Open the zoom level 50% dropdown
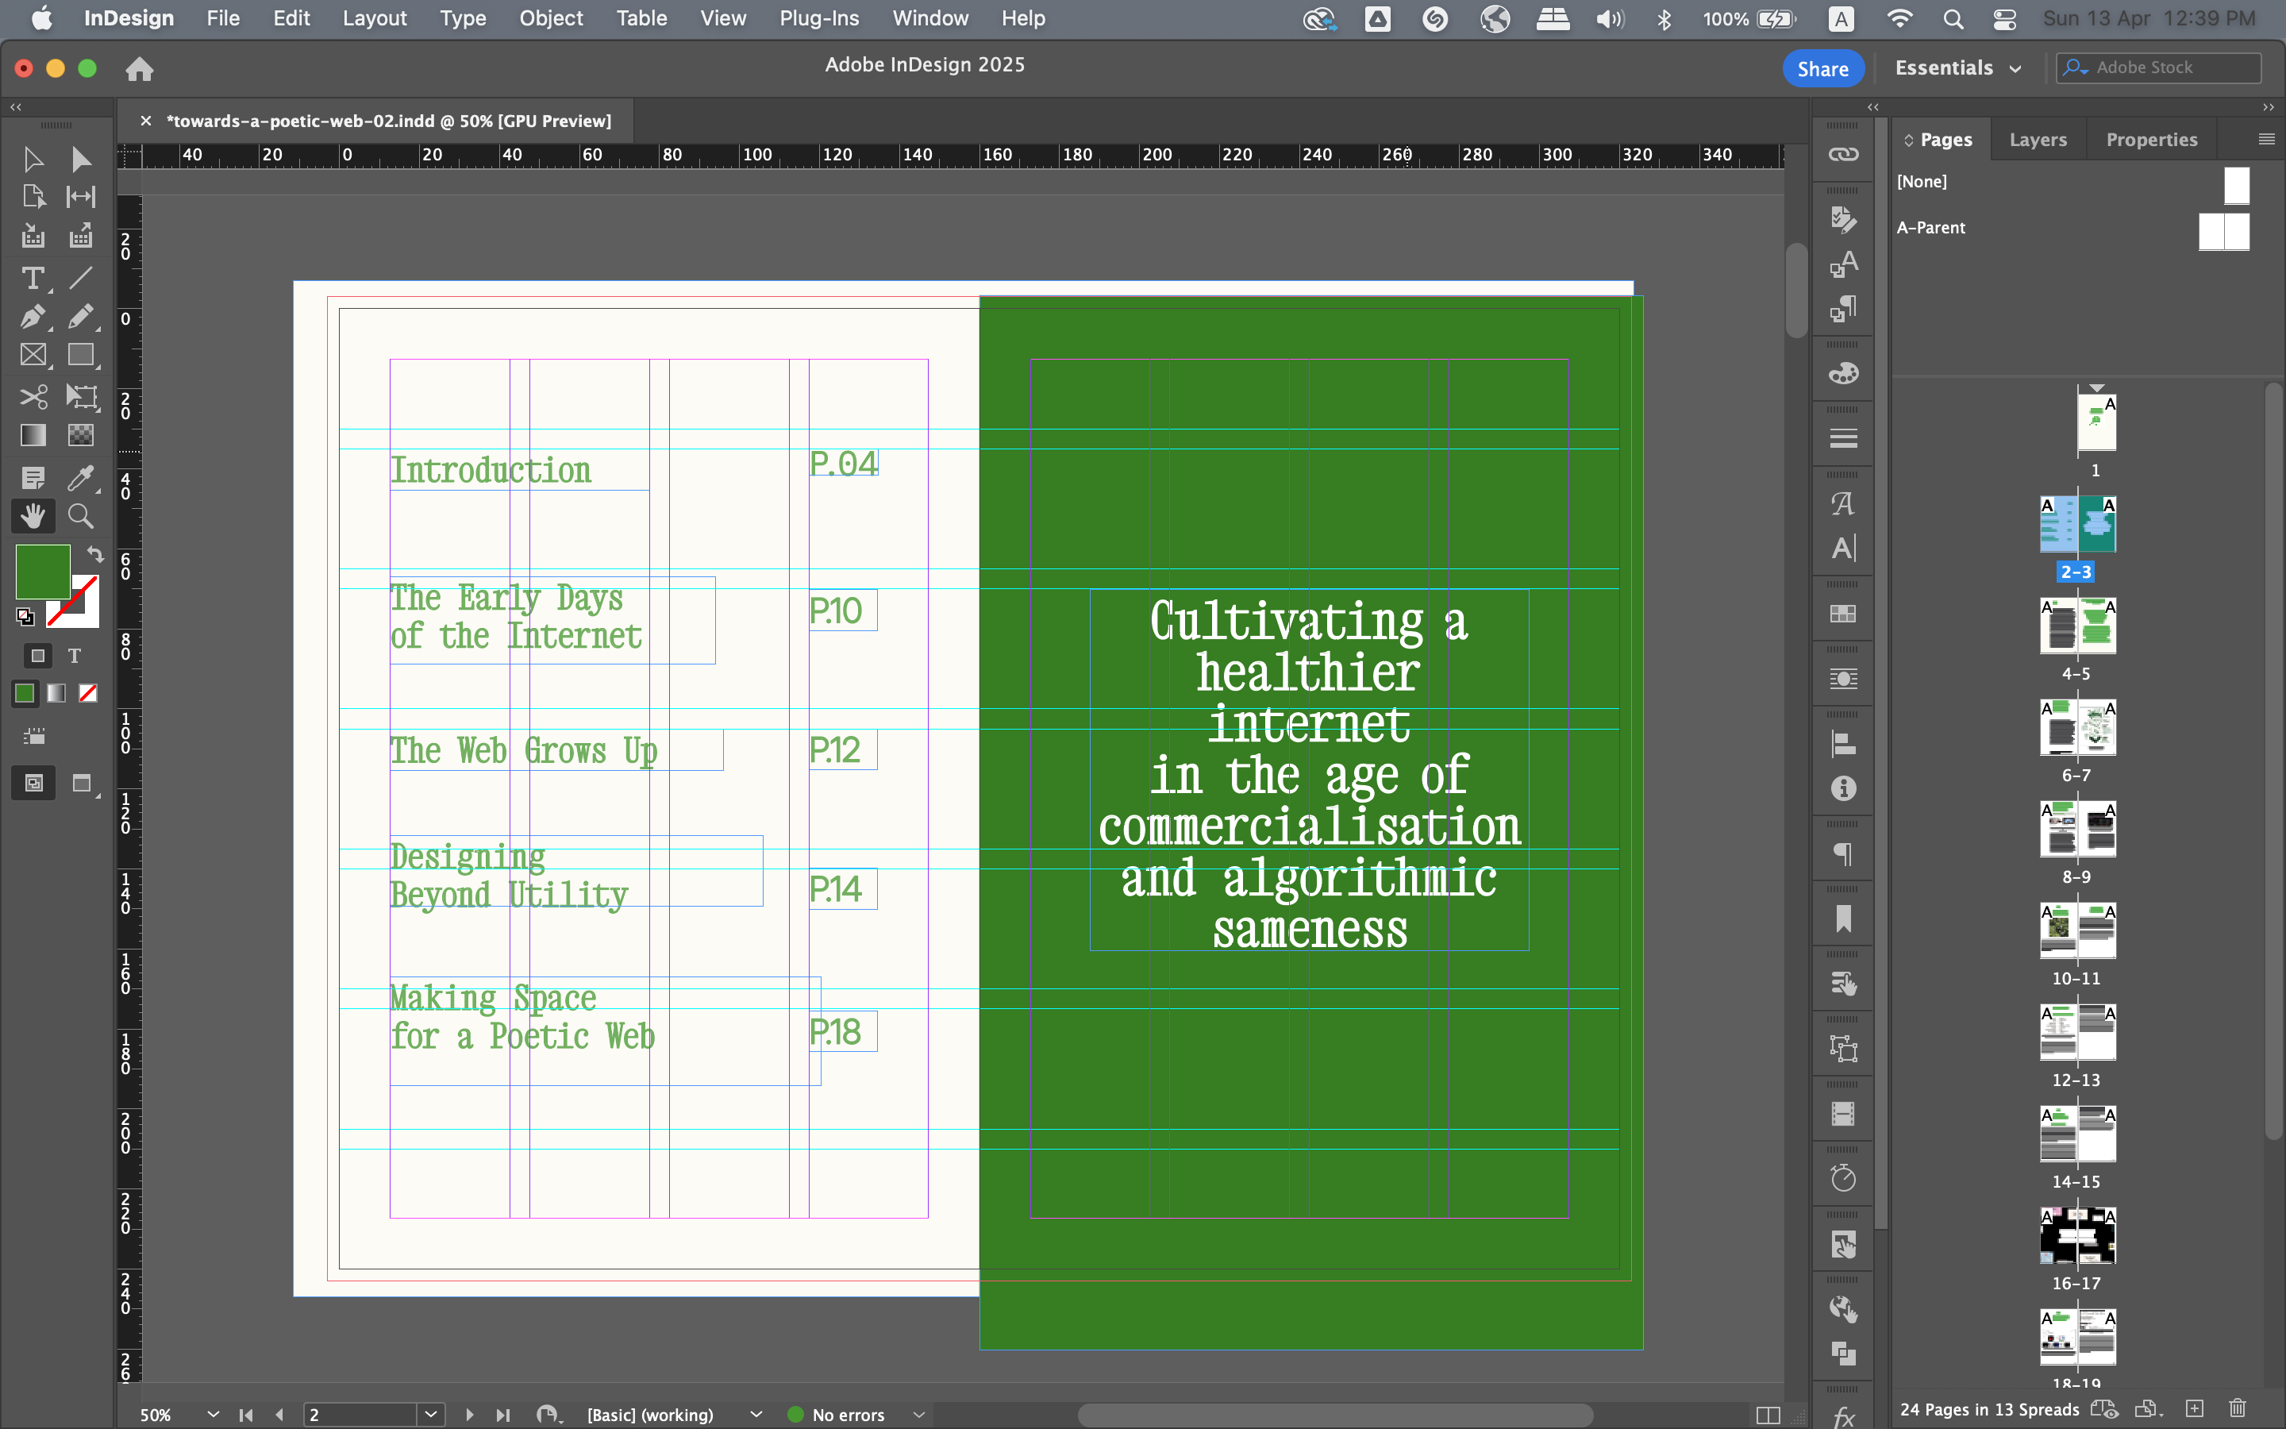This screenshot has width=2286, height=1429. [x=213, y=1414]
